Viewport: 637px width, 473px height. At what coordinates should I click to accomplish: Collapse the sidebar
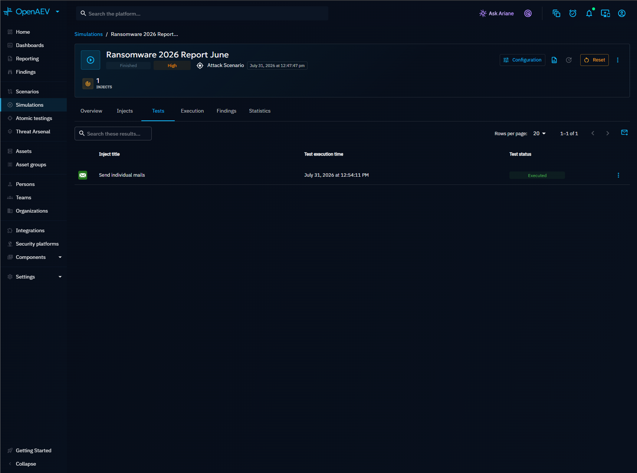(x=34, y=464)
